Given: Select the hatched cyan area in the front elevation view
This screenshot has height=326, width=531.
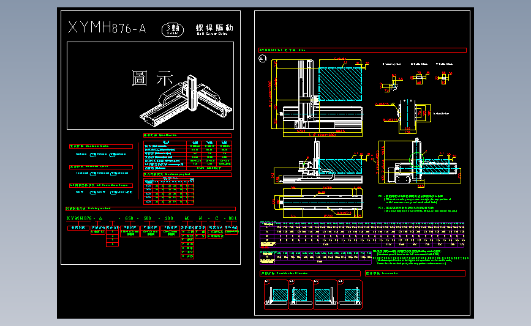Looking at the screenshot, I should [341, 166].
